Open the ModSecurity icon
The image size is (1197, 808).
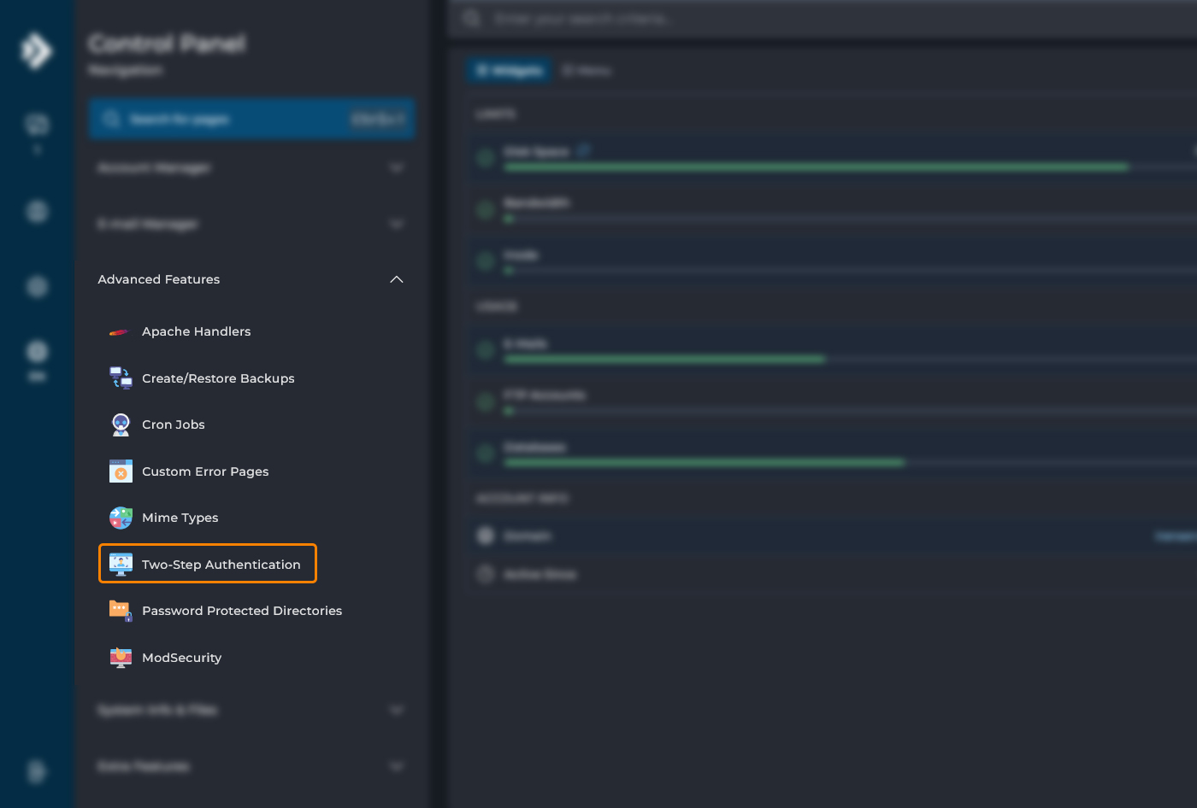(x=121, y=658)
